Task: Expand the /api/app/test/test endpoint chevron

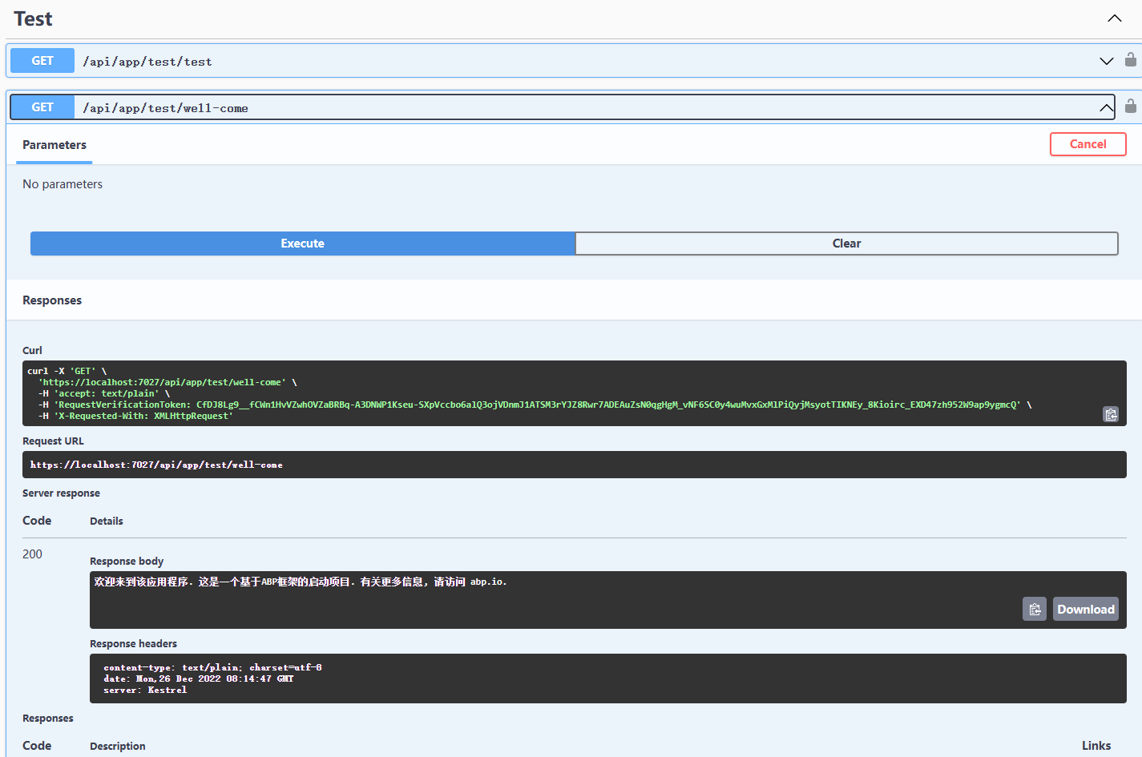Action: [x=1106, y=61]
